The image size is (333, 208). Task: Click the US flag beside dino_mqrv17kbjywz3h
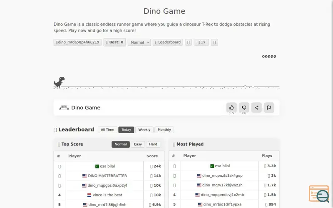pyautogui.click(x=199, y=185)
